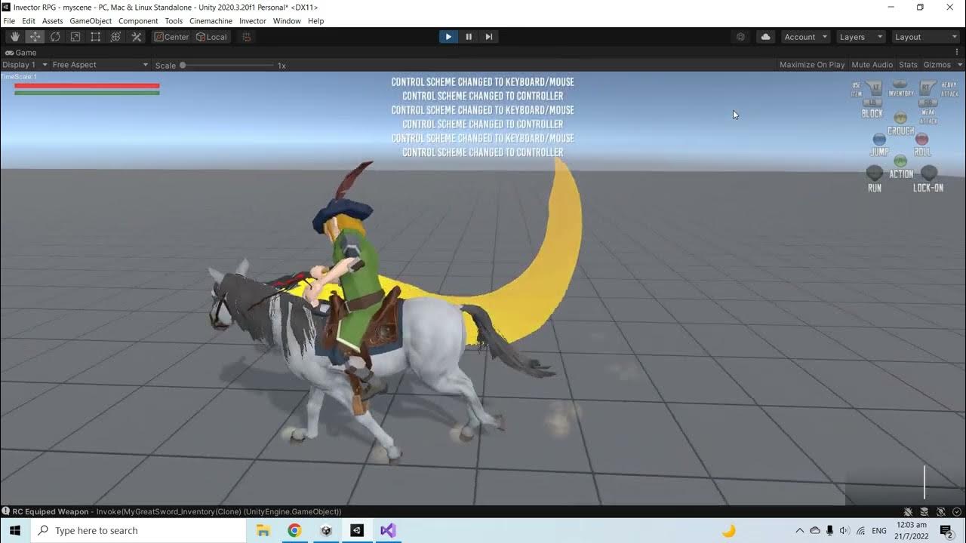Viewport: 966px width, 543px height.
Task: Open the Collab services icon
Action: pos(740,37)
